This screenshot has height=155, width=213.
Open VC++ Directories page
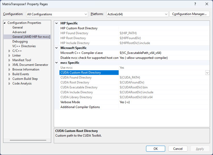tap(24, 46)
